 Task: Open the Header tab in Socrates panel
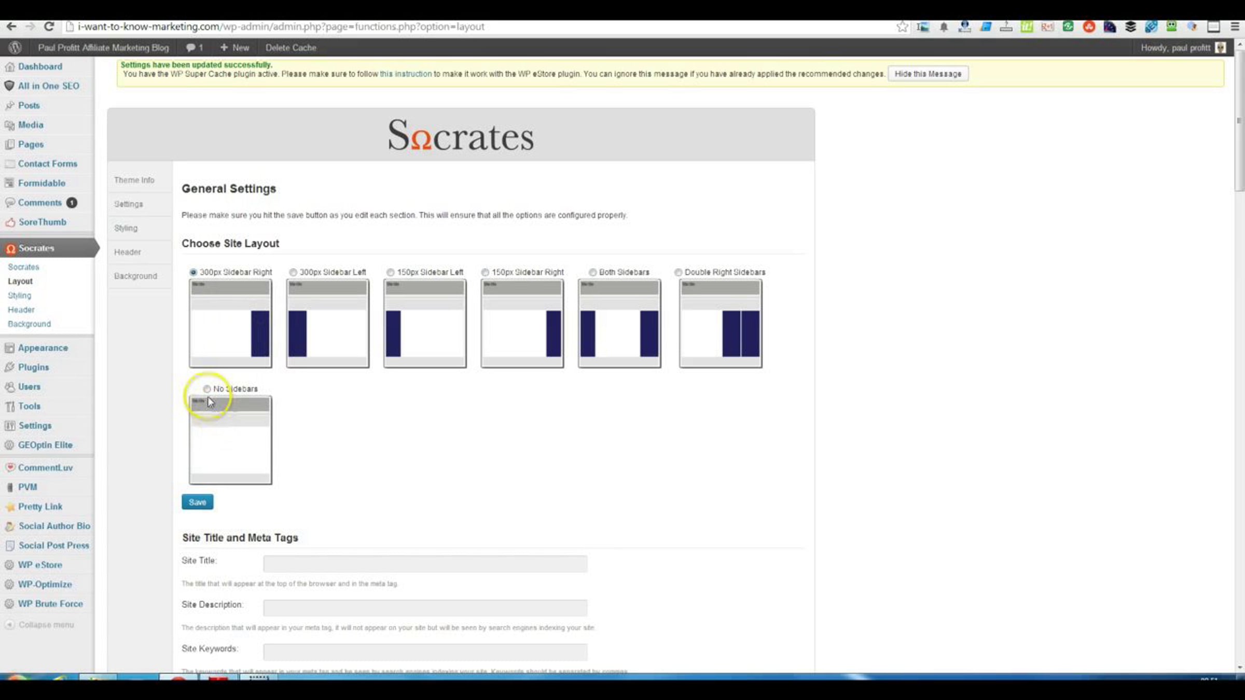[x=128, y=252]
